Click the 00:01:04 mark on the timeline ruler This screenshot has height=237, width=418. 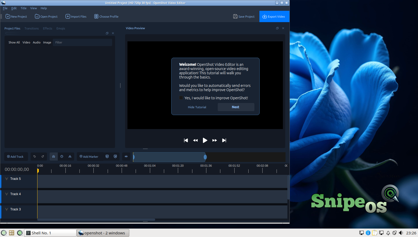150,166
